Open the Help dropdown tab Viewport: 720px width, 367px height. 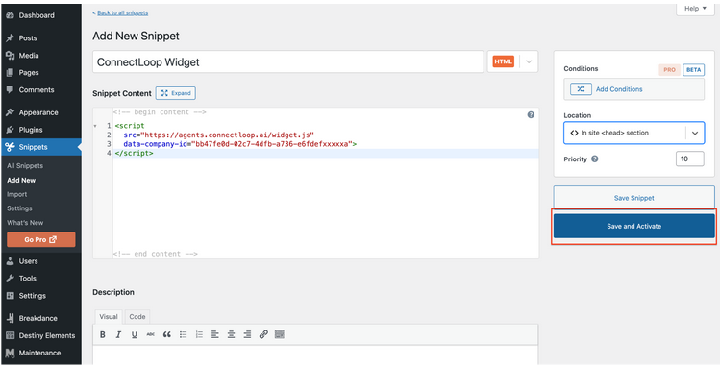tap(695, 9)
